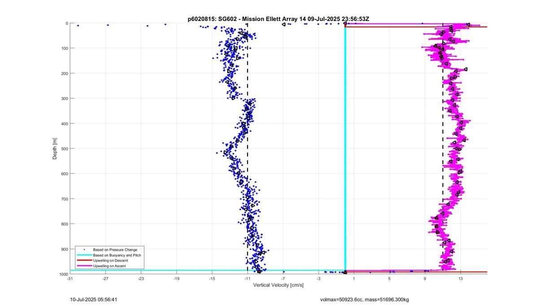
Task: Click the x-axis tick label -31
Action: pyautogui.click(x=69, y=279)
